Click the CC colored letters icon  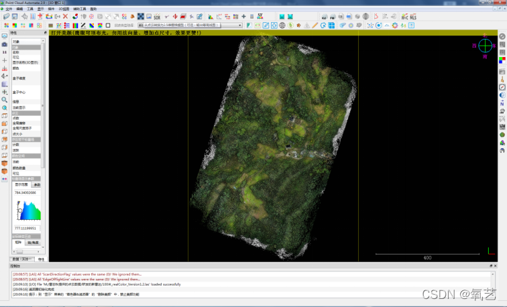click(x=124, y=17)
